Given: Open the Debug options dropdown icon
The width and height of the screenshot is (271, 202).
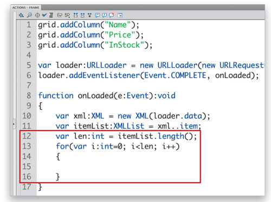Looking at the screenshot, I should (67, 15).
